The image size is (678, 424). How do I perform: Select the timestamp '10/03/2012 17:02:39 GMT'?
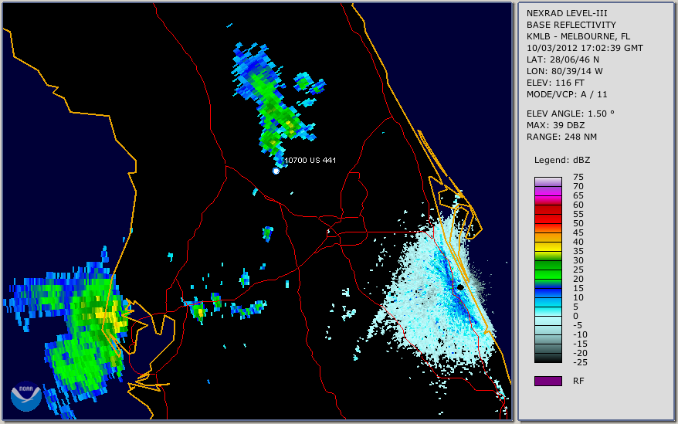[585, 48]
